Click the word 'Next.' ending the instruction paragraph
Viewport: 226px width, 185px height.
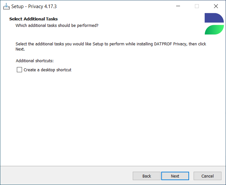[20, 49]
